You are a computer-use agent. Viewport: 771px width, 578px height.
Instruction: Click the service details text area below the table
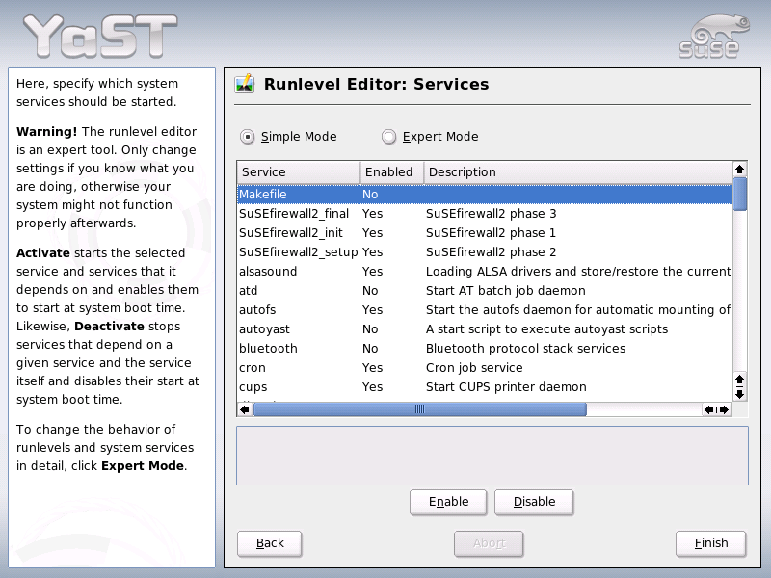(x=492, y=456)
